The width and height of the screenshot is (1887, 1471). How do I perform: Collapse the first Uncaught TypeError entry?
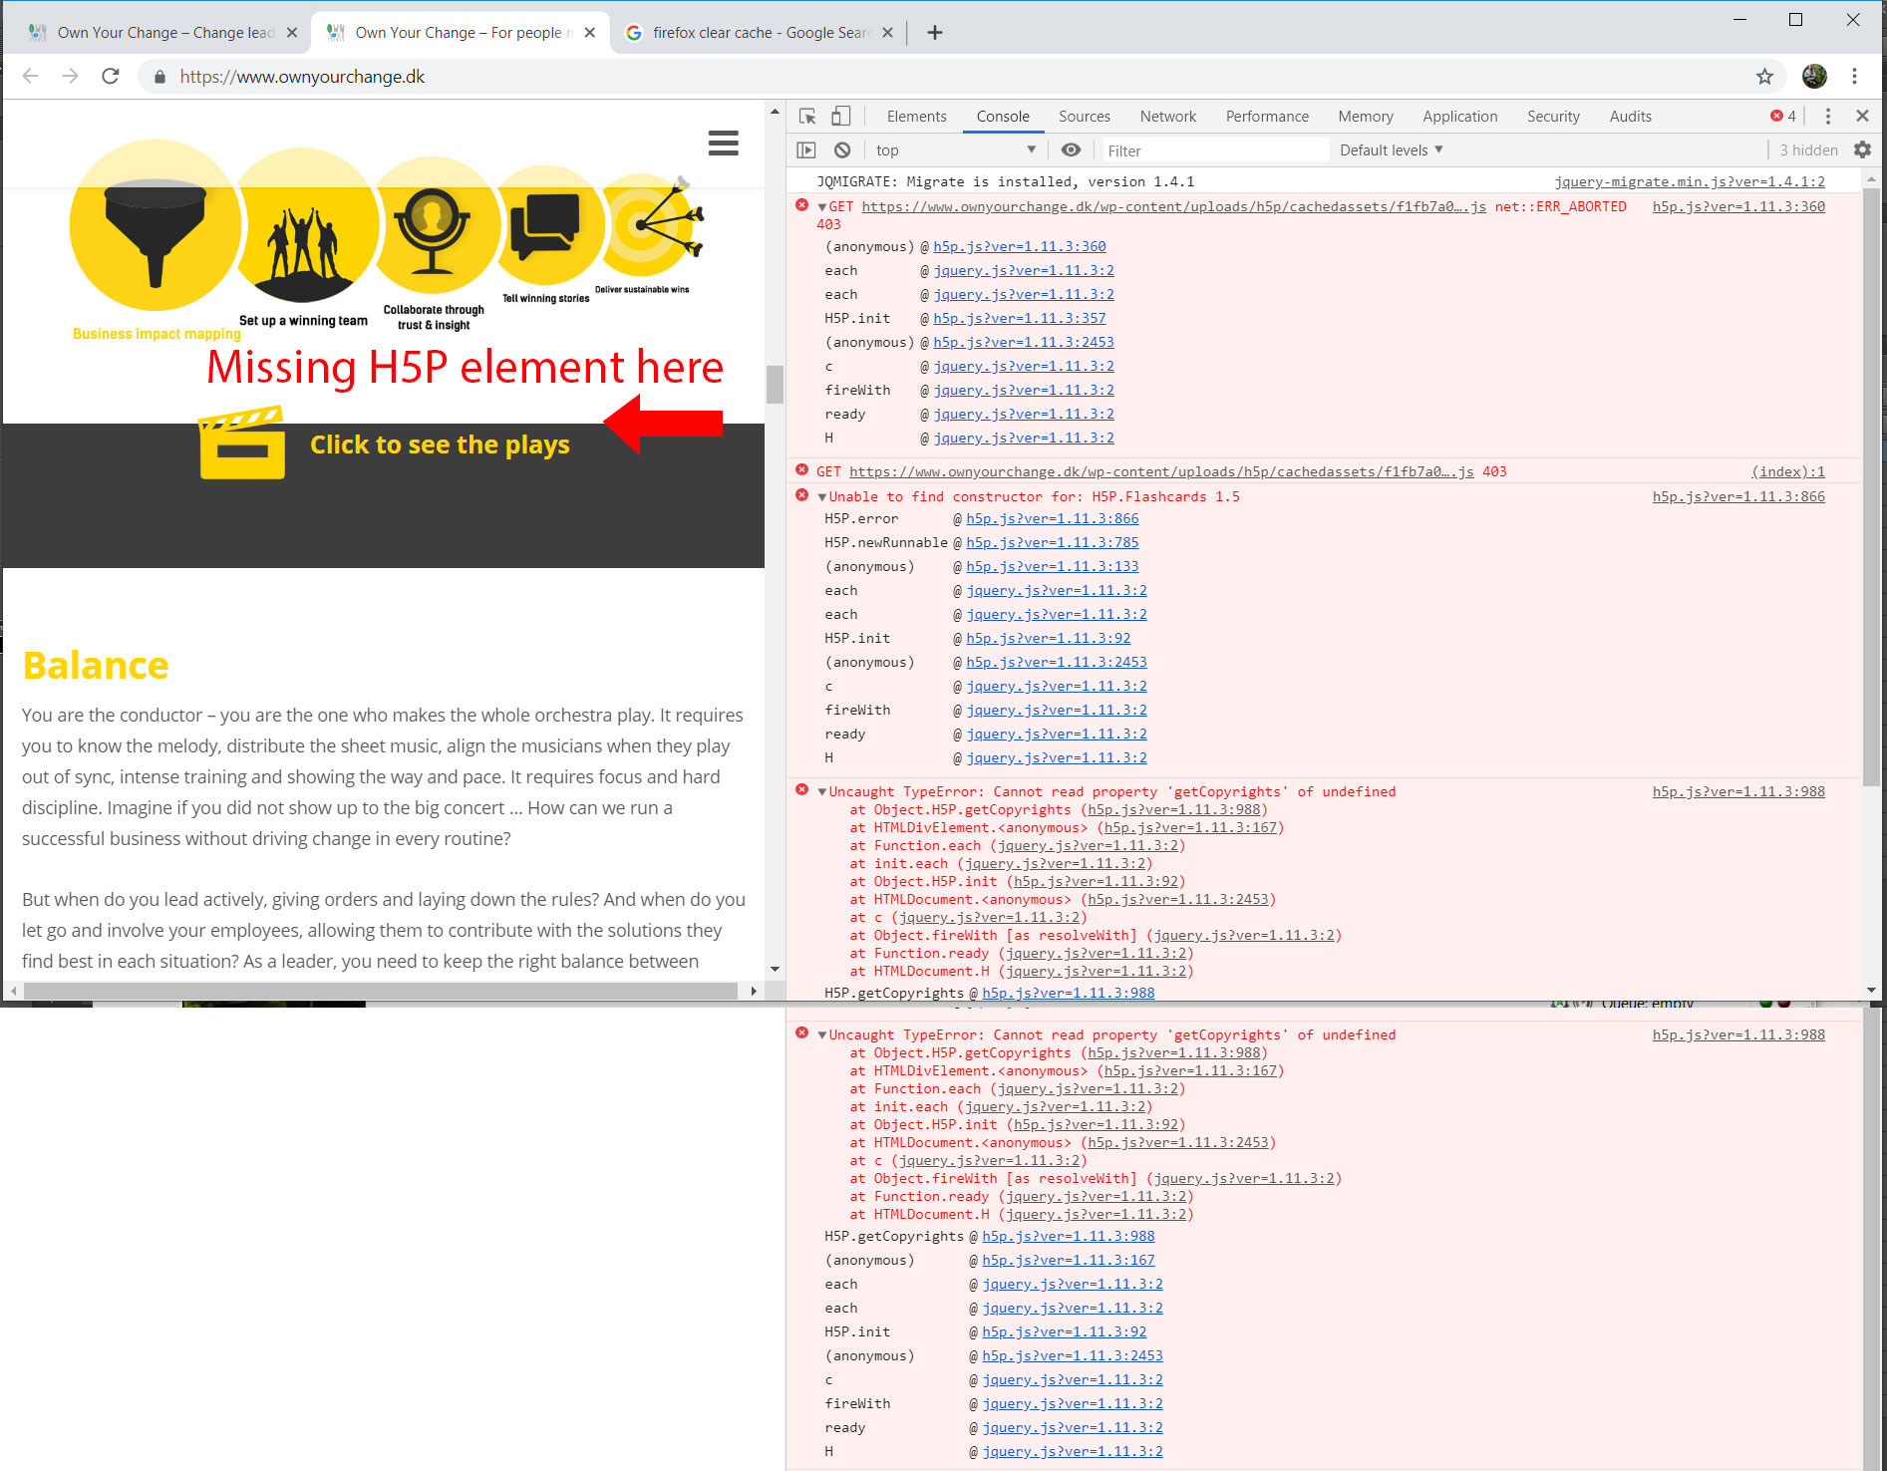[822, 792]
